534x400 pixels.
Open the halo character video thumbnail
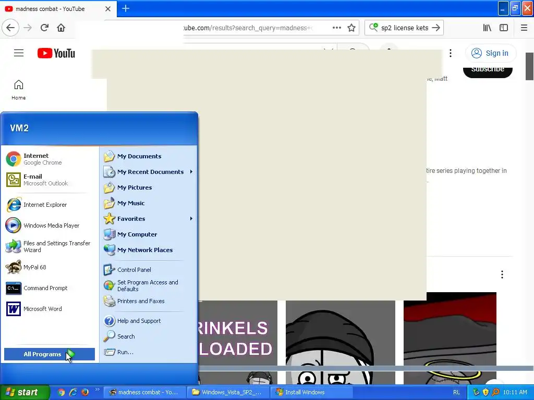coord(450,339)
